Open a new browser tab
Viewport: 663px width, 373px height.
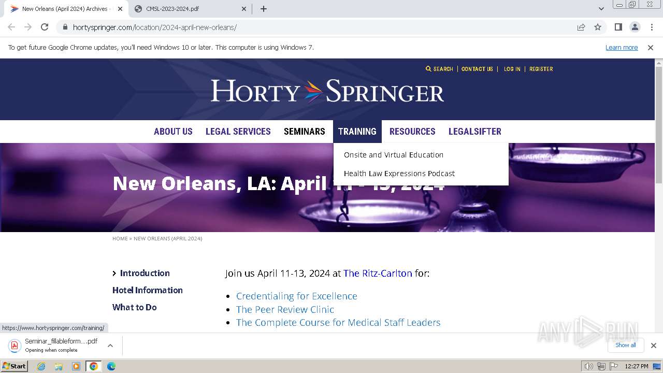[264, 9]
